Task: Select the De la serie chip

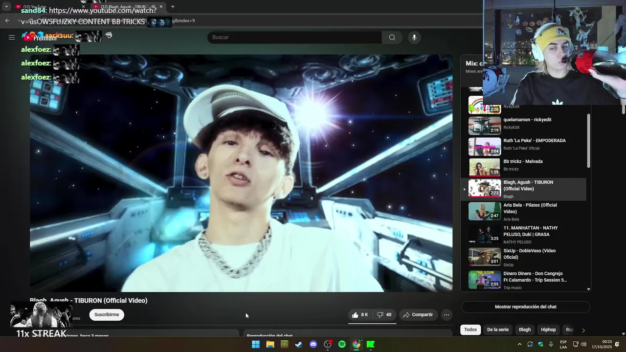Action: pos(498,330)
